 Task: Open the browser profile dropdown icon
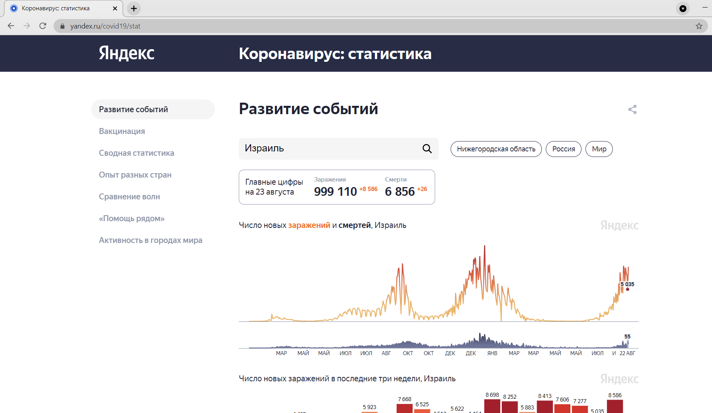(x=683, y=8)
